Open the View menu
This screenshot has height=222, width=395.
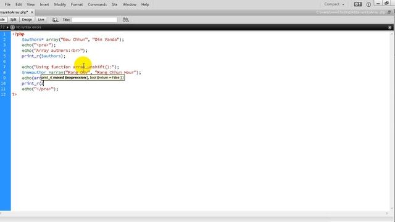pos(30,4)
